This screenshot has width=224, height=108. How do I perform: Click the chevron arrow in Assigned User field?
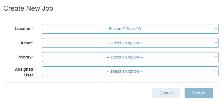click(x=216, y=71)
